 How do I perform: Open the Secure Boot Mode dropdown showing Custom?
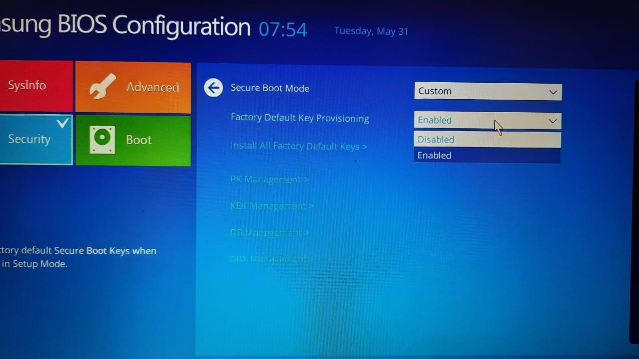coord(488,91)
